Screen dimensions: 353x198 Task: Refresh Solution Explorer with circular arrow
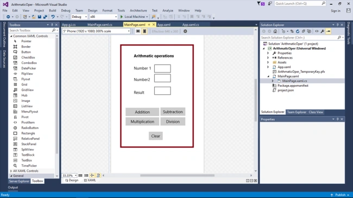click(x=298, y=31)
